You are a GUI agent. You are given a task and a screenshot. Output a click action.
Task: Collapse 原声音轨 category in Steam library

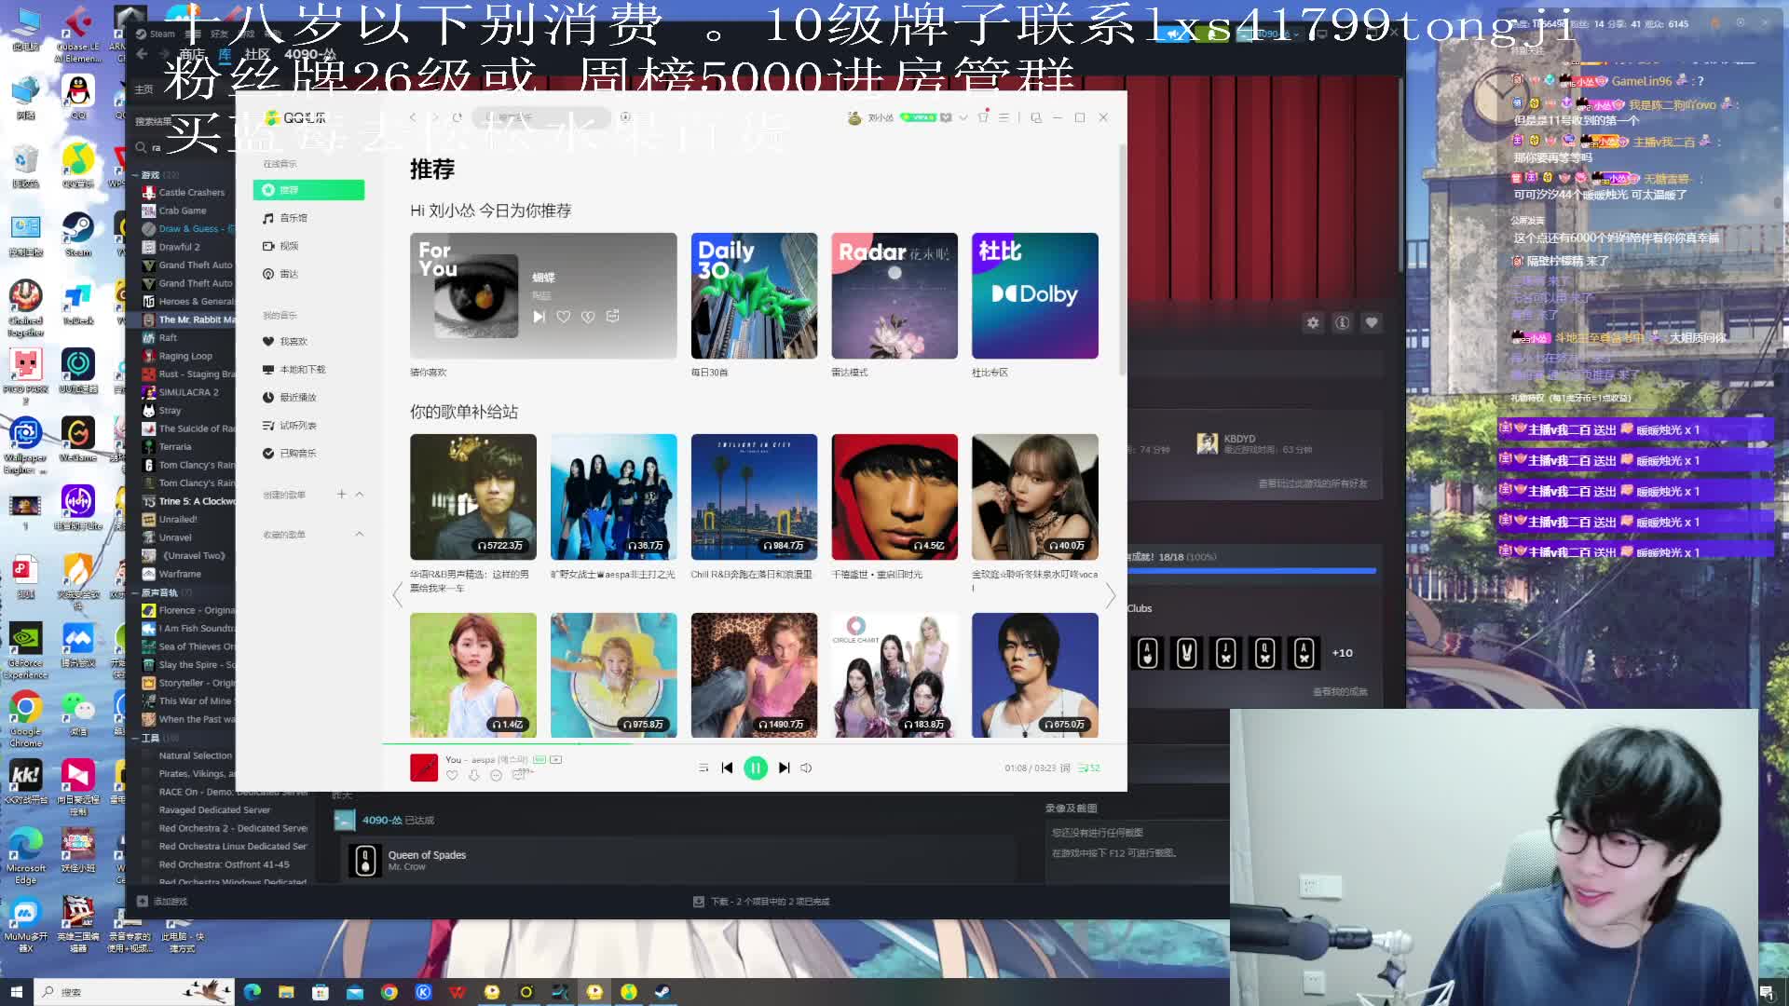[134, 592]
